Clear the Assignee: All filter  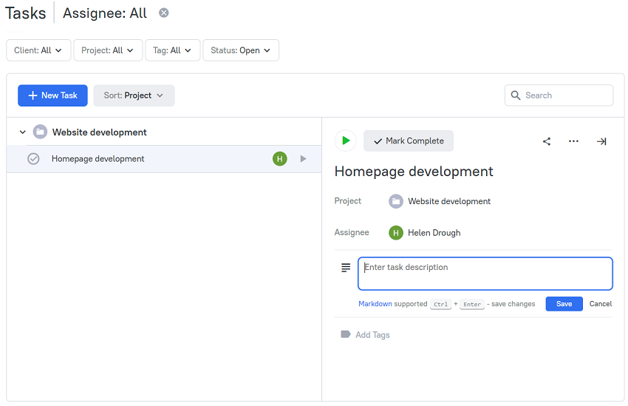click(163, 13)
